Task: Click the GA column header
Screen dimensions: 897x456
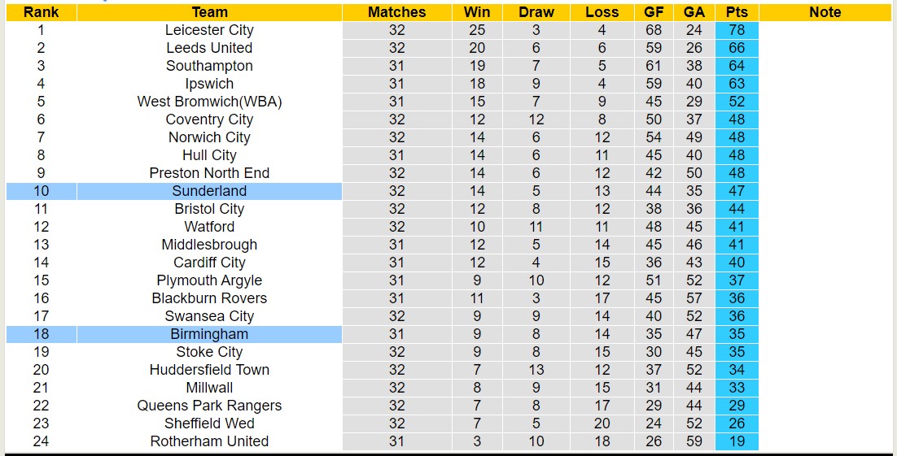Action: [694, 12]
